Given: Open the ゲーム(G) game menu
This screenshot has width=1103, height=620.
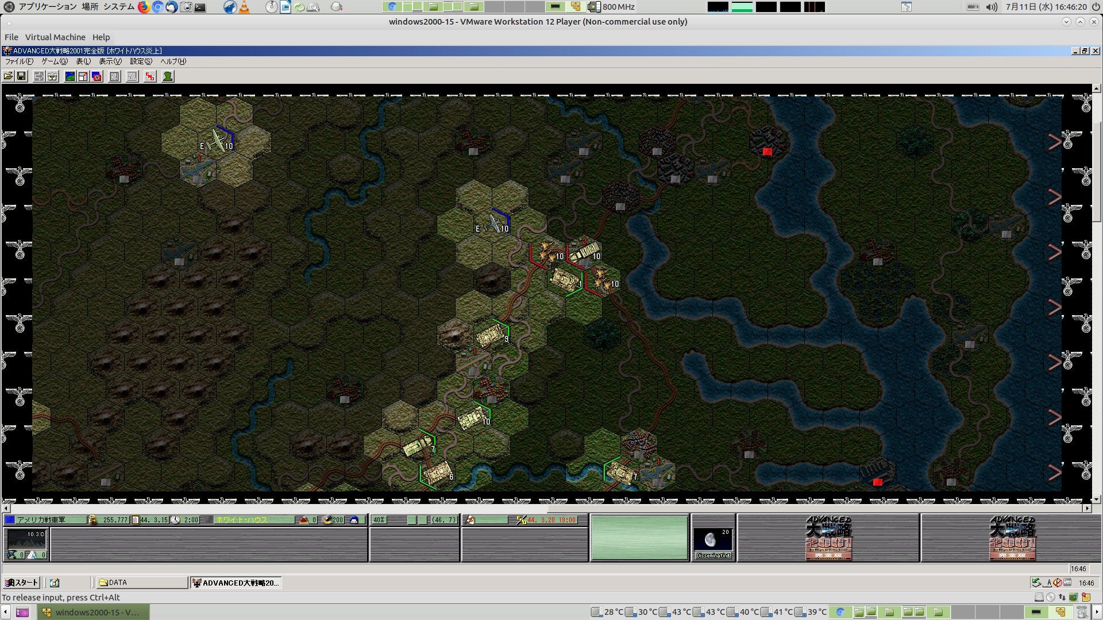Looking at the screenshot, I should click(54, 61).
